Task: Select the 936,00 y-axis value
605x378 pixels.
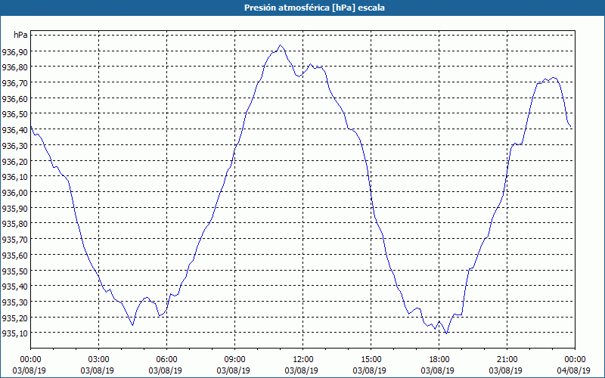Action: [x=14, y=193]
